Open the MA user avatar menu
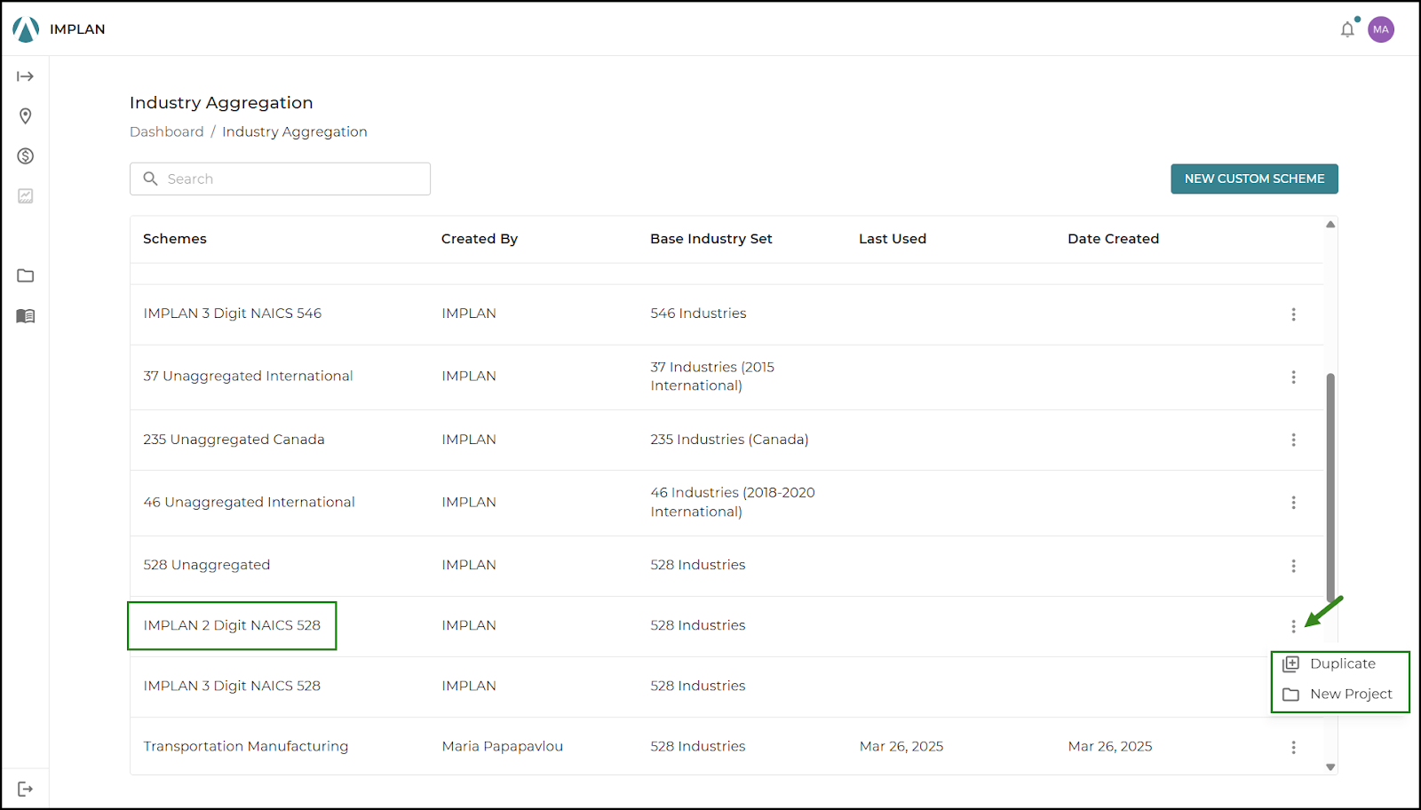The width and height of the screenshot is (1421, 810). (1380, 29)
